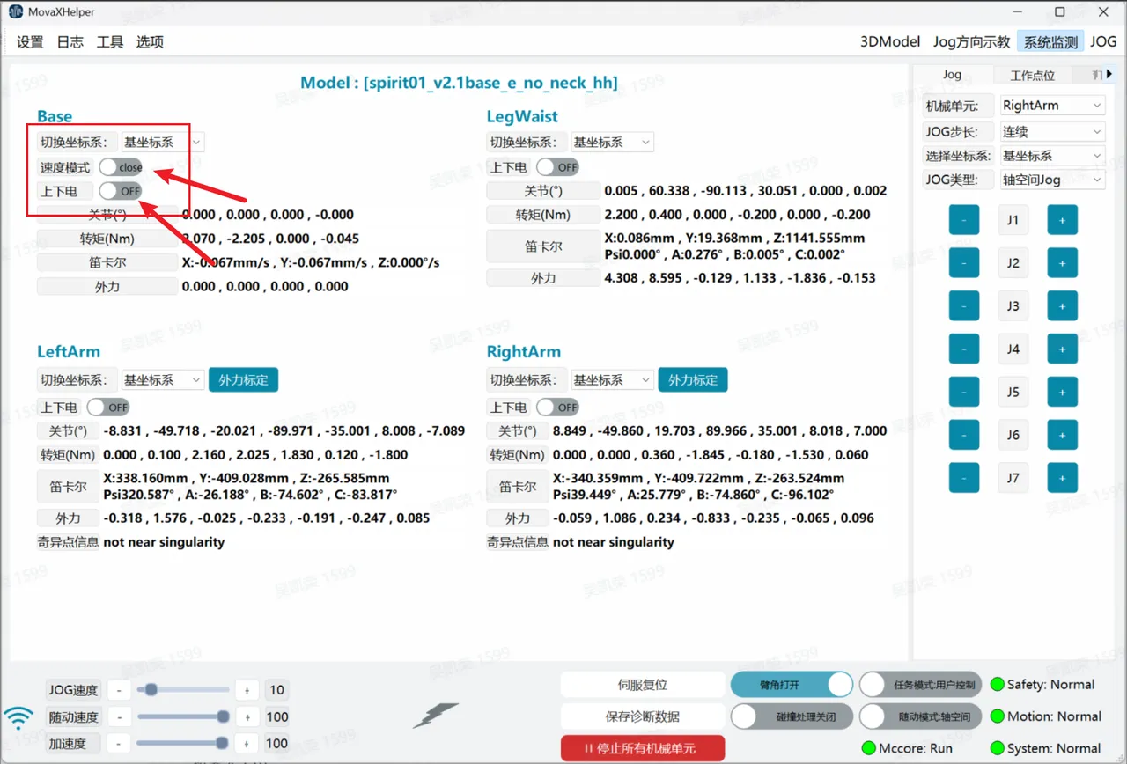Click the J1 plus jog button
Screen dimensions: 1127x764
coord(1062,220)
